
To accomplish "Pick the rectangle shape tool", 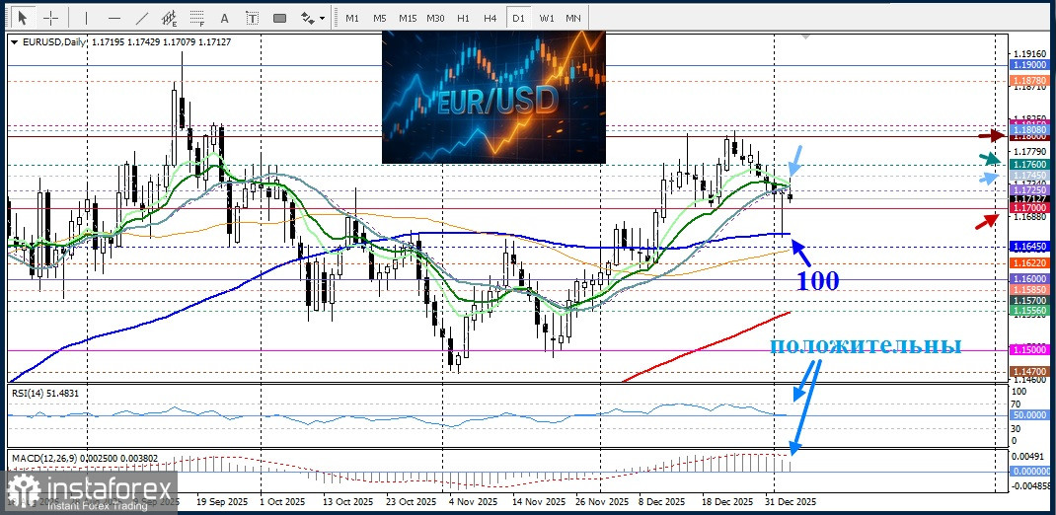I will (279, 18).
